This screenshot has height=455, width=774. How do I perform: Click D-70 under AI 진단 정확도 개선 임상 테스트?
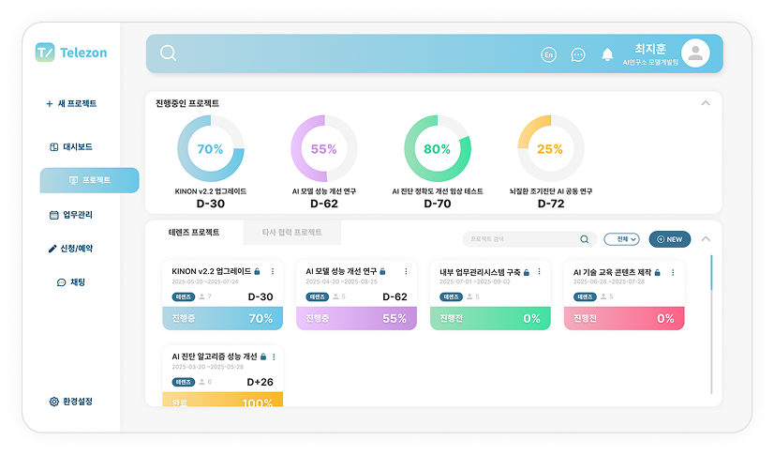click(x=438, y=204)
